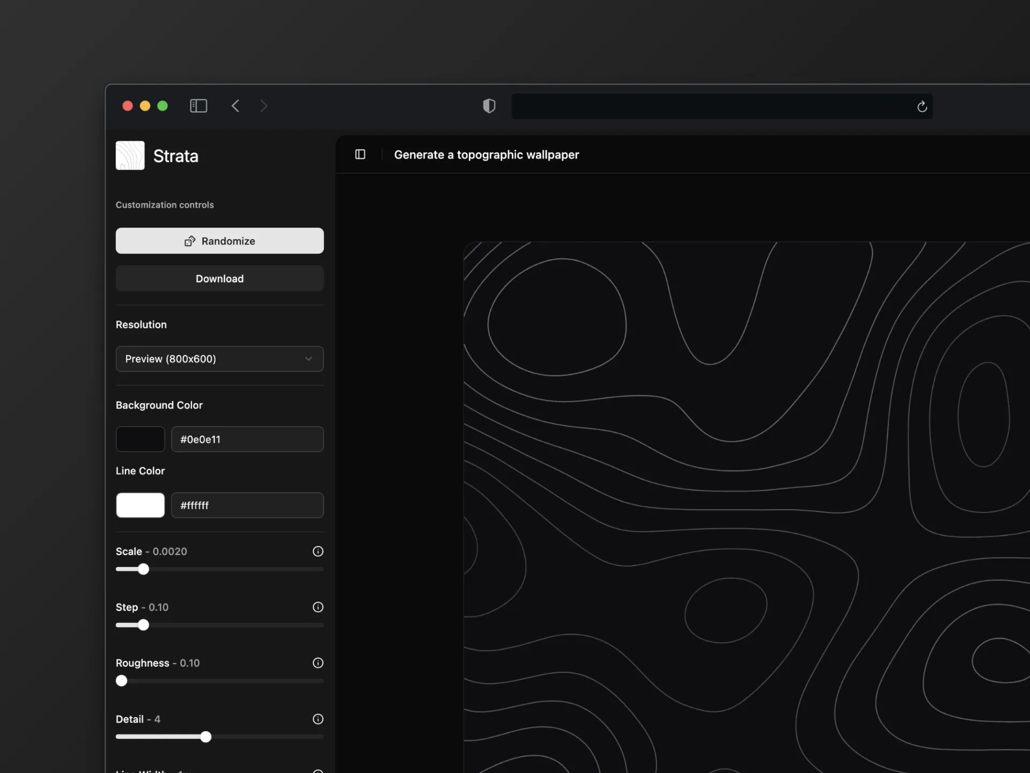Viewport: 1030px width, 773px height.
Task: Open the Resolution dropdown
Action: [x=219, y=359]
